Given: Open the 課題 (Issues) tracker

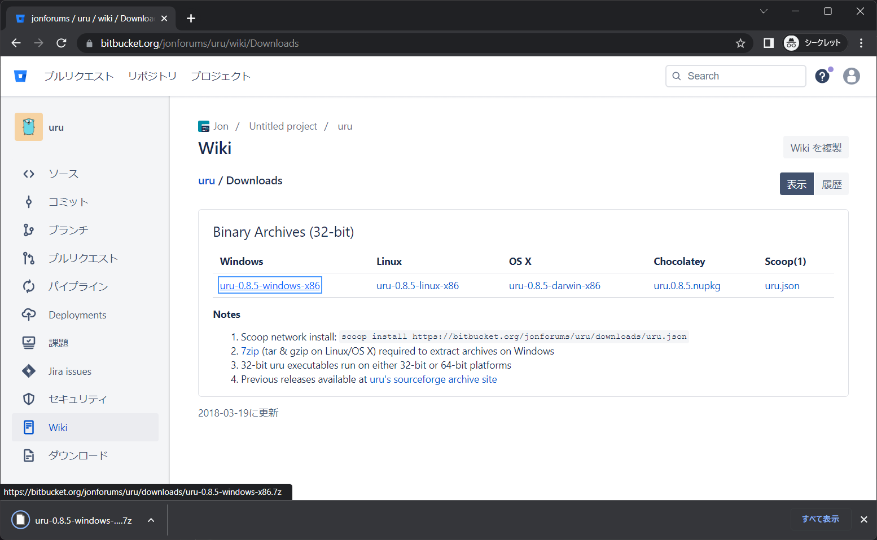Looking at the screenshot, I should pos(58,343).
